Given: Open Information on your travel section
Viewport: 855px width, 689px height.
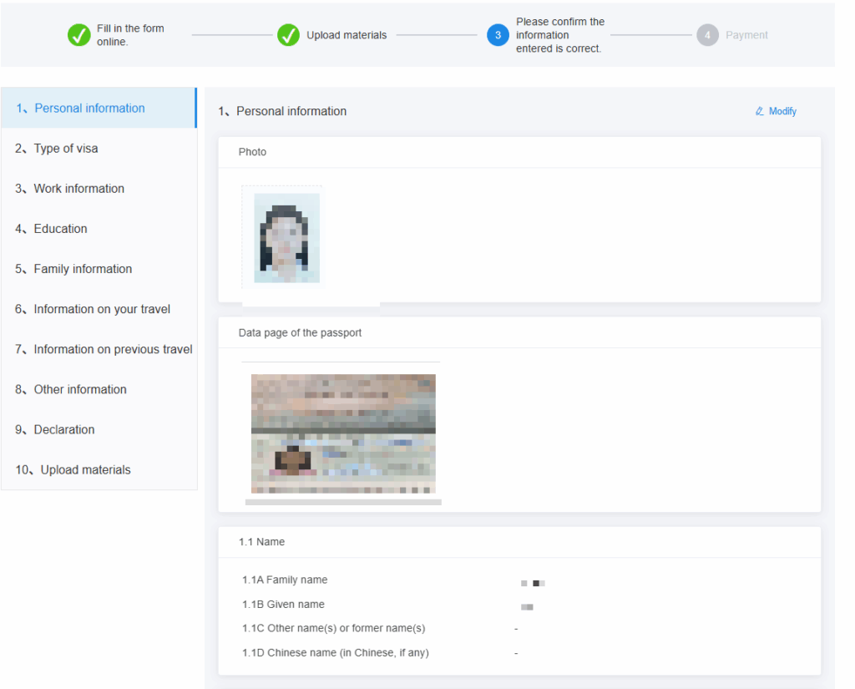Looking at the screenshot, I should tap(102, 309).
